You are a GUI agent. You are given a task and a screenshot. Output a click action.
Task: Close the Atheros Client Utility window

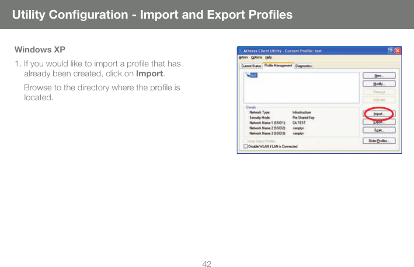[x=398, y=51]
